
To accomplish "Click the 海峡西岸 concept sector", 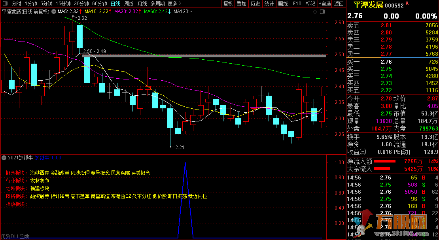I will coord(40,173).
